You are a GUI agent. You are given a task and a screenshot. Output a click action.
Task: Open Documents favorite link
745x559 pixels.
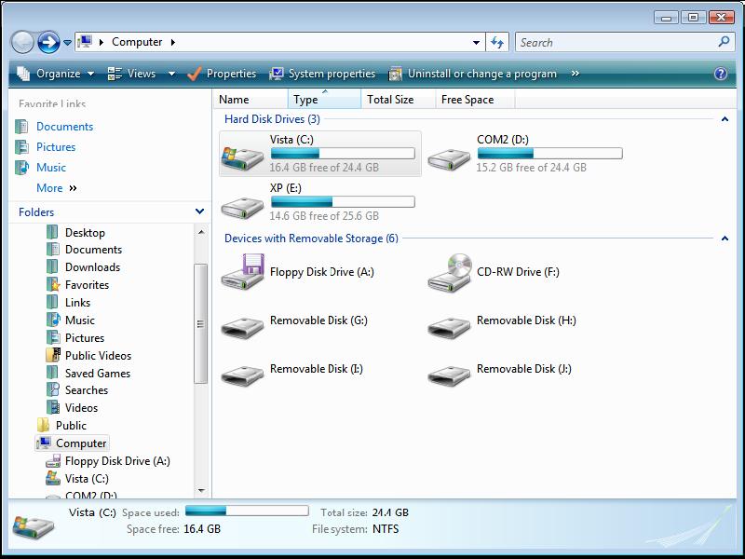[64, 127]
